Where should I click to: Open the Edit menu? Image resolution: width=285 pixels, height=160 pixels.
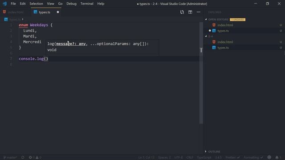pyautogui.click(x=23, y=4)
